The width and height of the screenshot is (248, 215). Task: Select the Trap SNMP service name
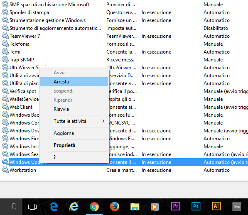click(22, 60)
